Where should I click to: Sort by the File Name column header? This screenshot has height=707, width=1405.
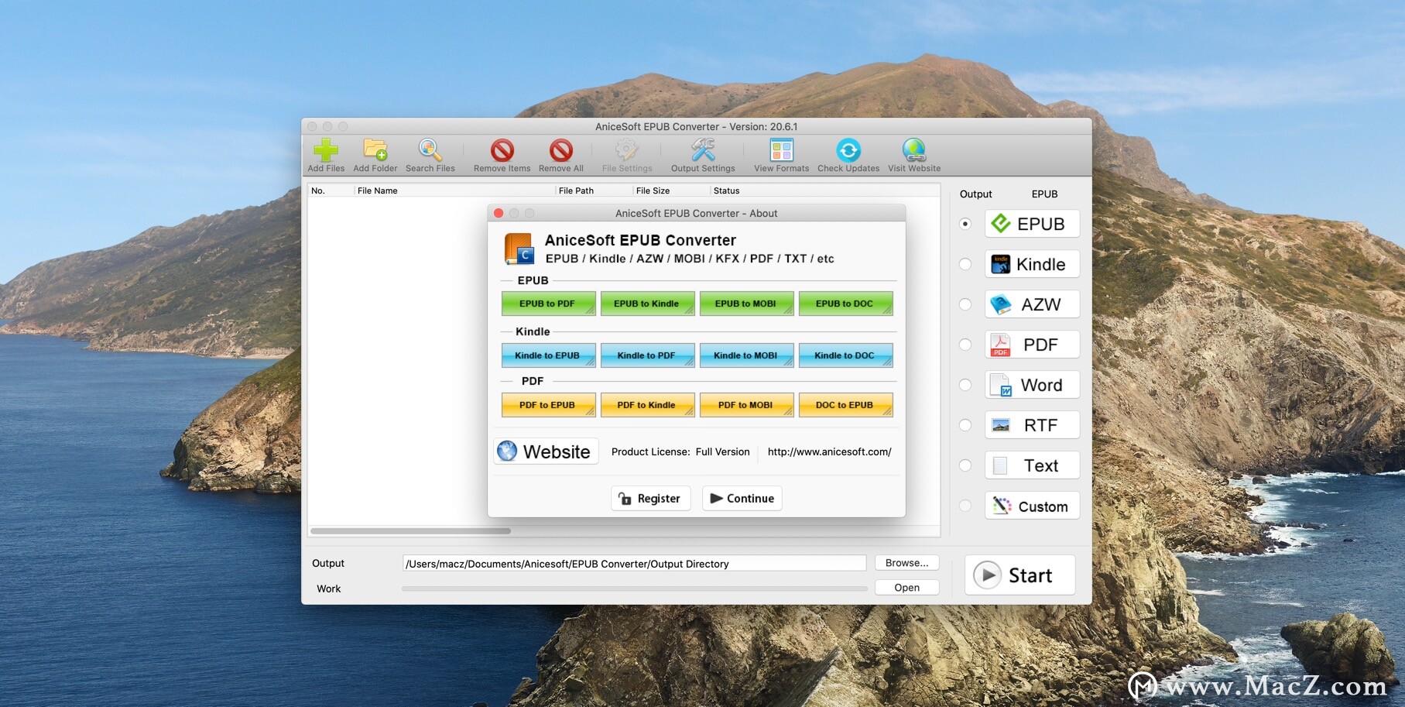point(454,190)
